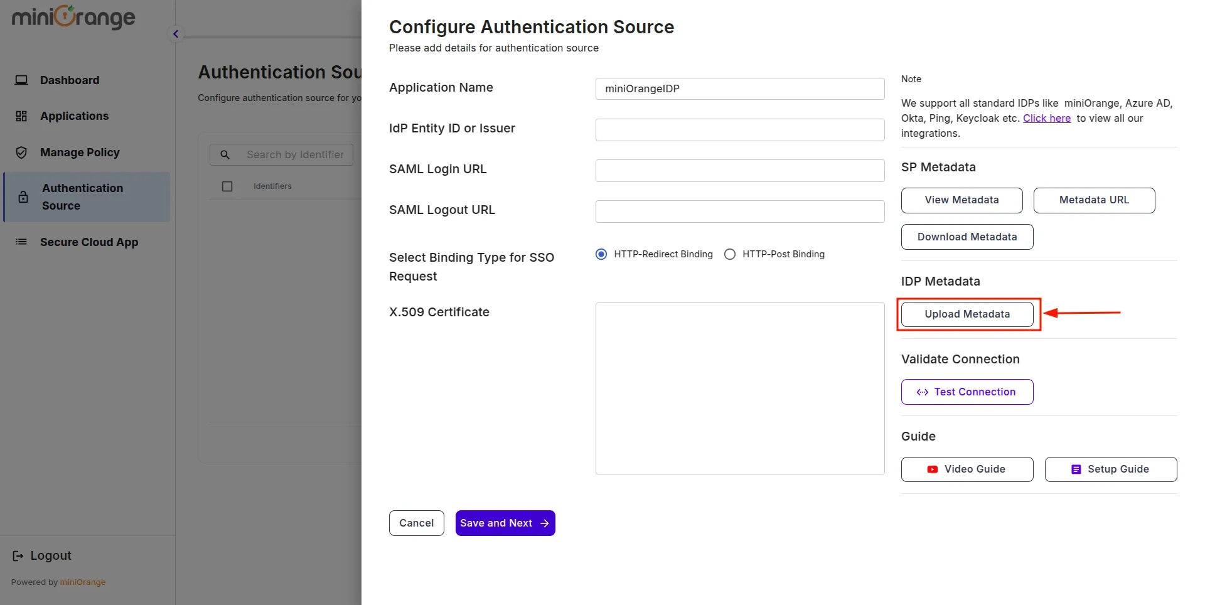
Task: Toggle the Identifiers select-all checkbox
Action: point(227,186)
